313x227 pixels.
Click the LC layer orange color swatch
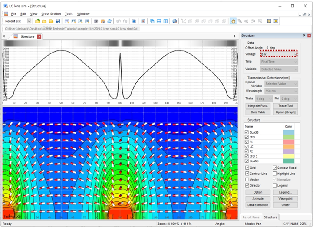coord(289,147)
